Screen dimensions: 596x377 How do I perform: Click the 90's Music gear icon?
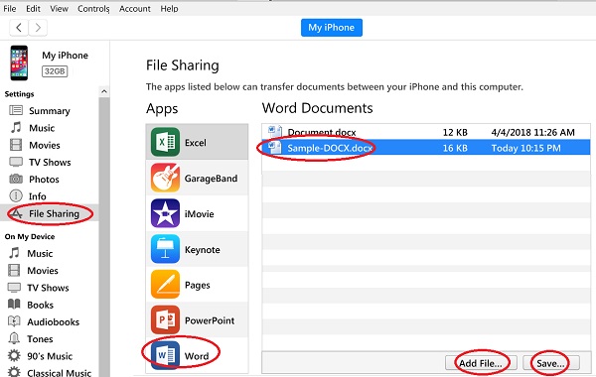coord(14,355)
